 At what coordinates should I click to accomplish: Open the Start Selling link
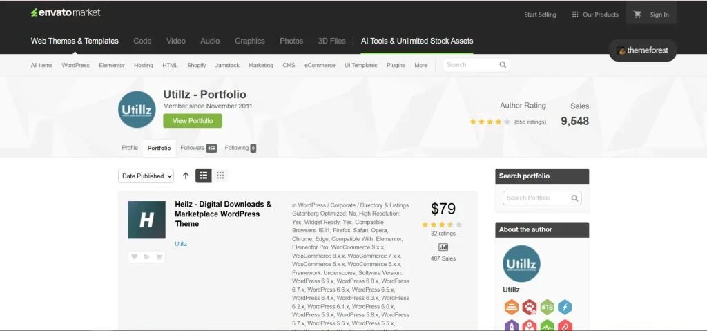click(541, 15)
